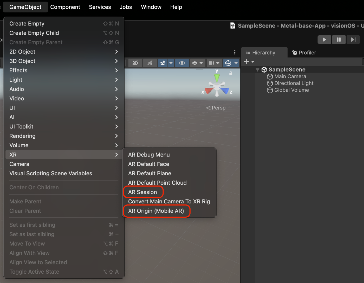Toggle the gizmos globe icon
Image resolution: width=364 pixels, height=283 pixels.
tap(228, 63)
